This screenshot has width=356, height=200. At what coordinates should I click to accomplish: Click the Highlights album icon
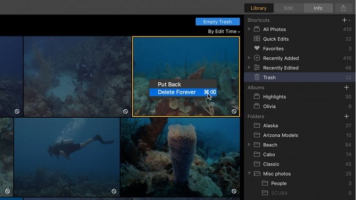point(257,97)
